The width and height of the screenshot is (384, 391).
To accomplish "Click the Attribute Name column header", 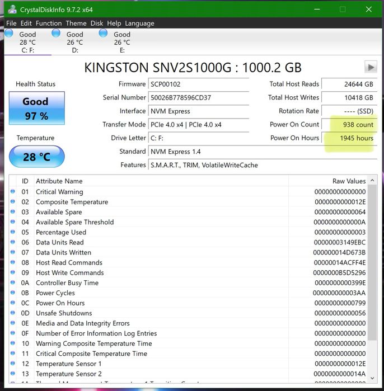I will pos(161,181).
